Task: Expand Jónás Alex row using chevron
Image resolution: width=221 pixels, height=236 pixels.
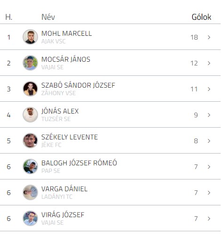Action: 209,115
